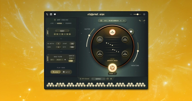Image resolution: width=192 pixels, height=101 pixels.
Task: Switch to the HARMONY engine tab
Action: pos(59,23)
